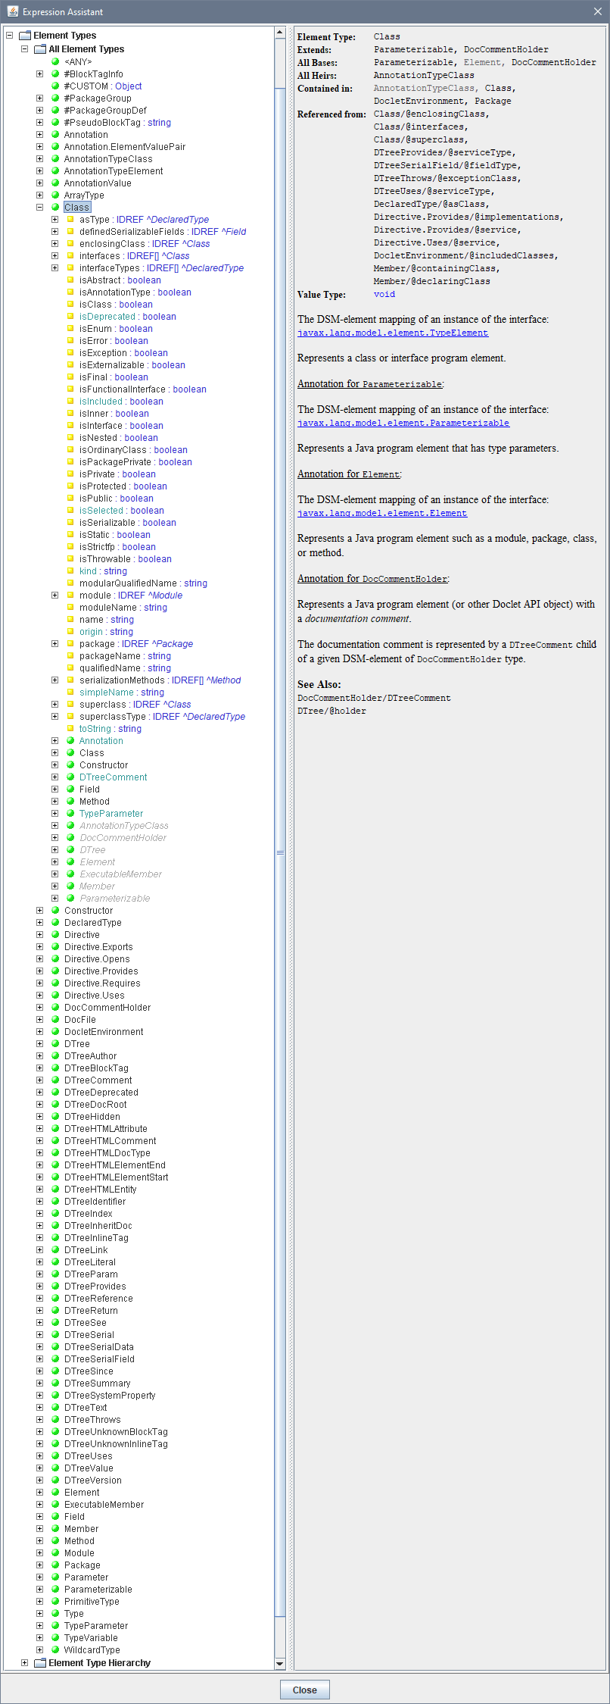Select the superclassType attribute row
Viewport: 610px width, 1704px height.
[162, 717]
